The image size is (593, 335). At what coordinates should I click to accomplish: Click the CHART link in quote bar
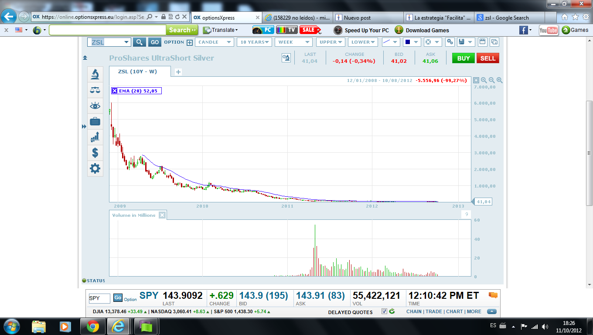pos(454,311)
